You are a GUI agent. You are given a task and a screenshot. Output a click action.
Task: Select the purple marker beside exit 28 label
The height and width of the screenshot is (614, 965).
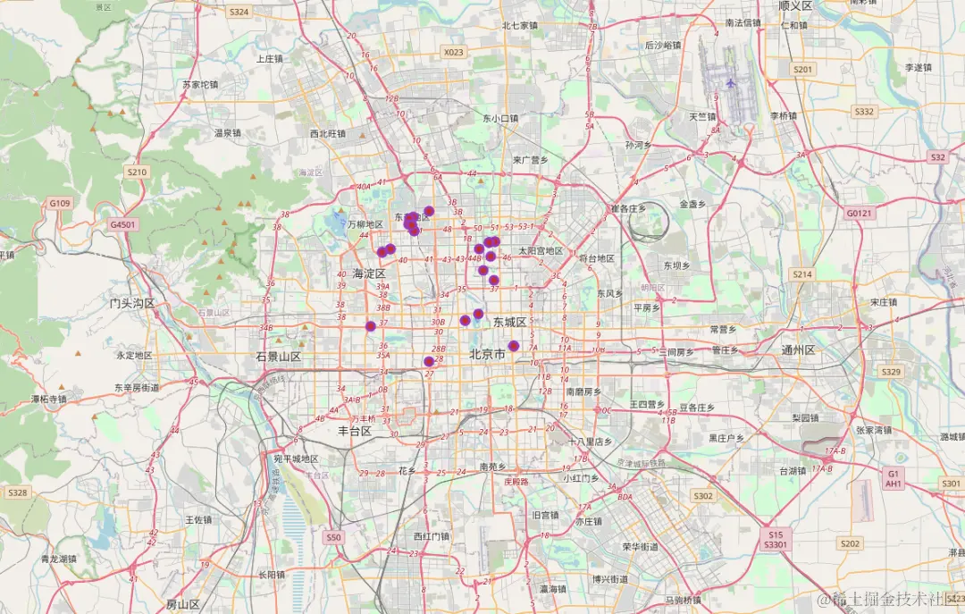coord(429,361)
